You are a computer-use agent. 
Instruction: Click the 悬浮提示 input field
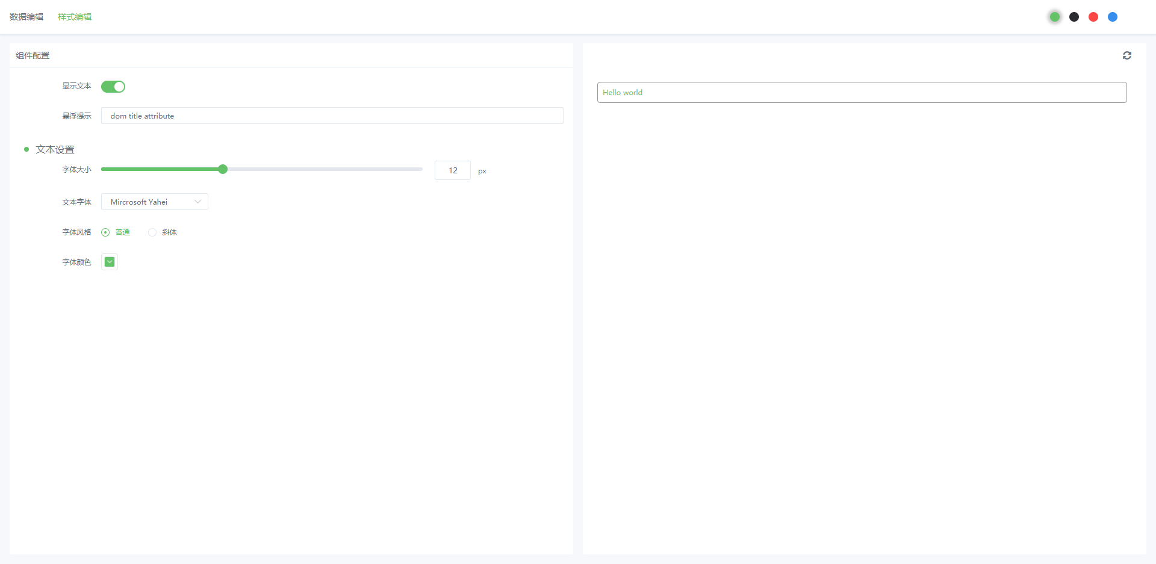tap(332, 116)
